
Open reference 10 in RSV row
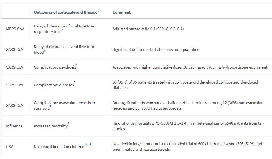point(86,144)
